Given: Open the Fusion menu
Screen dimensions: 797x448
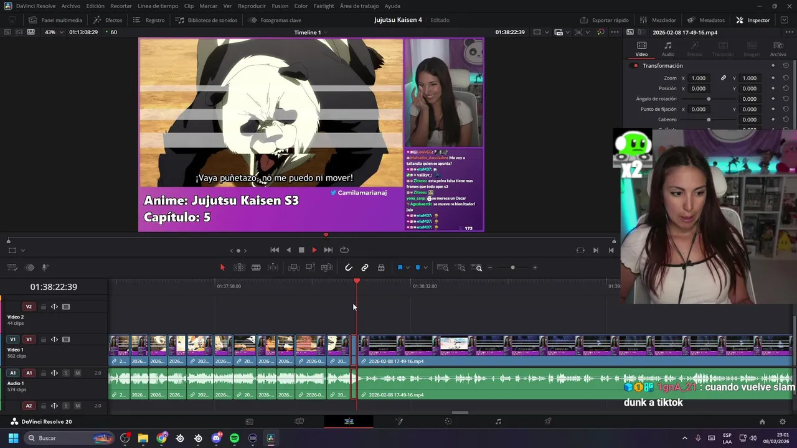Looking at the screenshot, I should point(280,6).
